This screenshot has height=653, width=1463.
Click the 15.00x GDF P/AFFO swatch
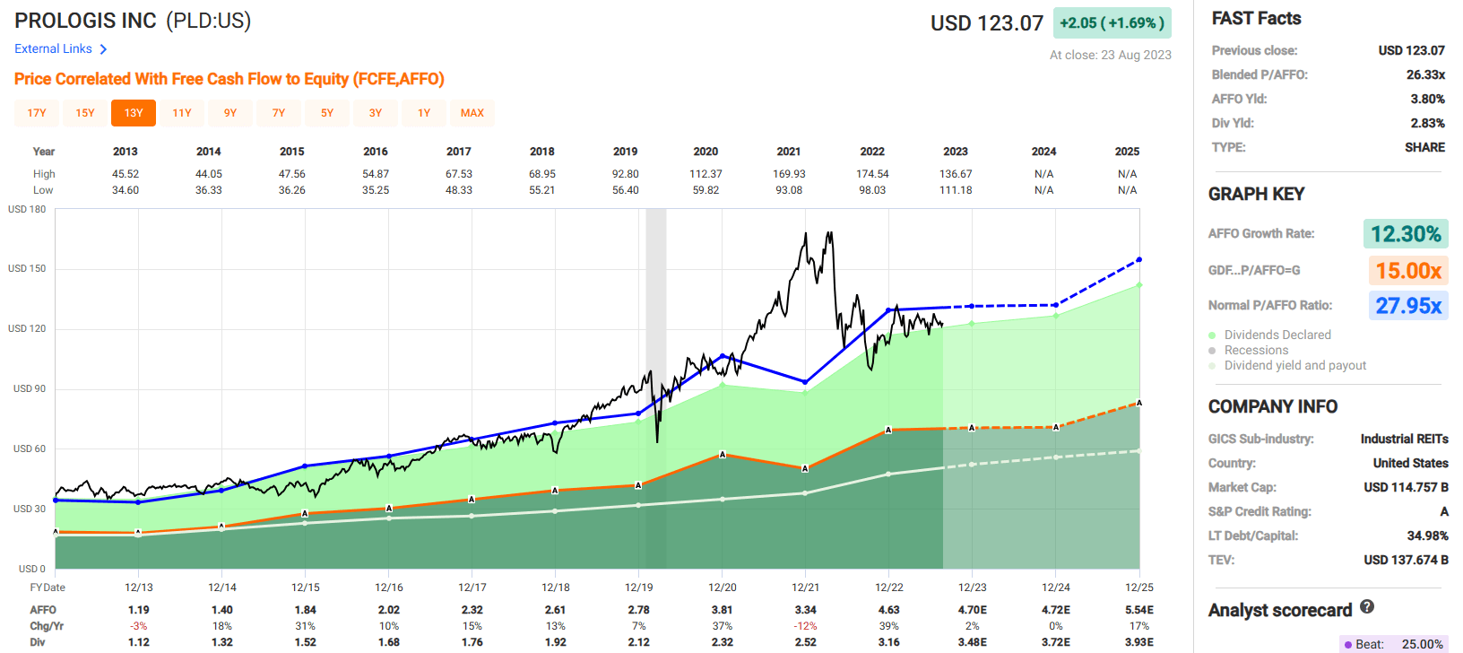click(1408, 271)
